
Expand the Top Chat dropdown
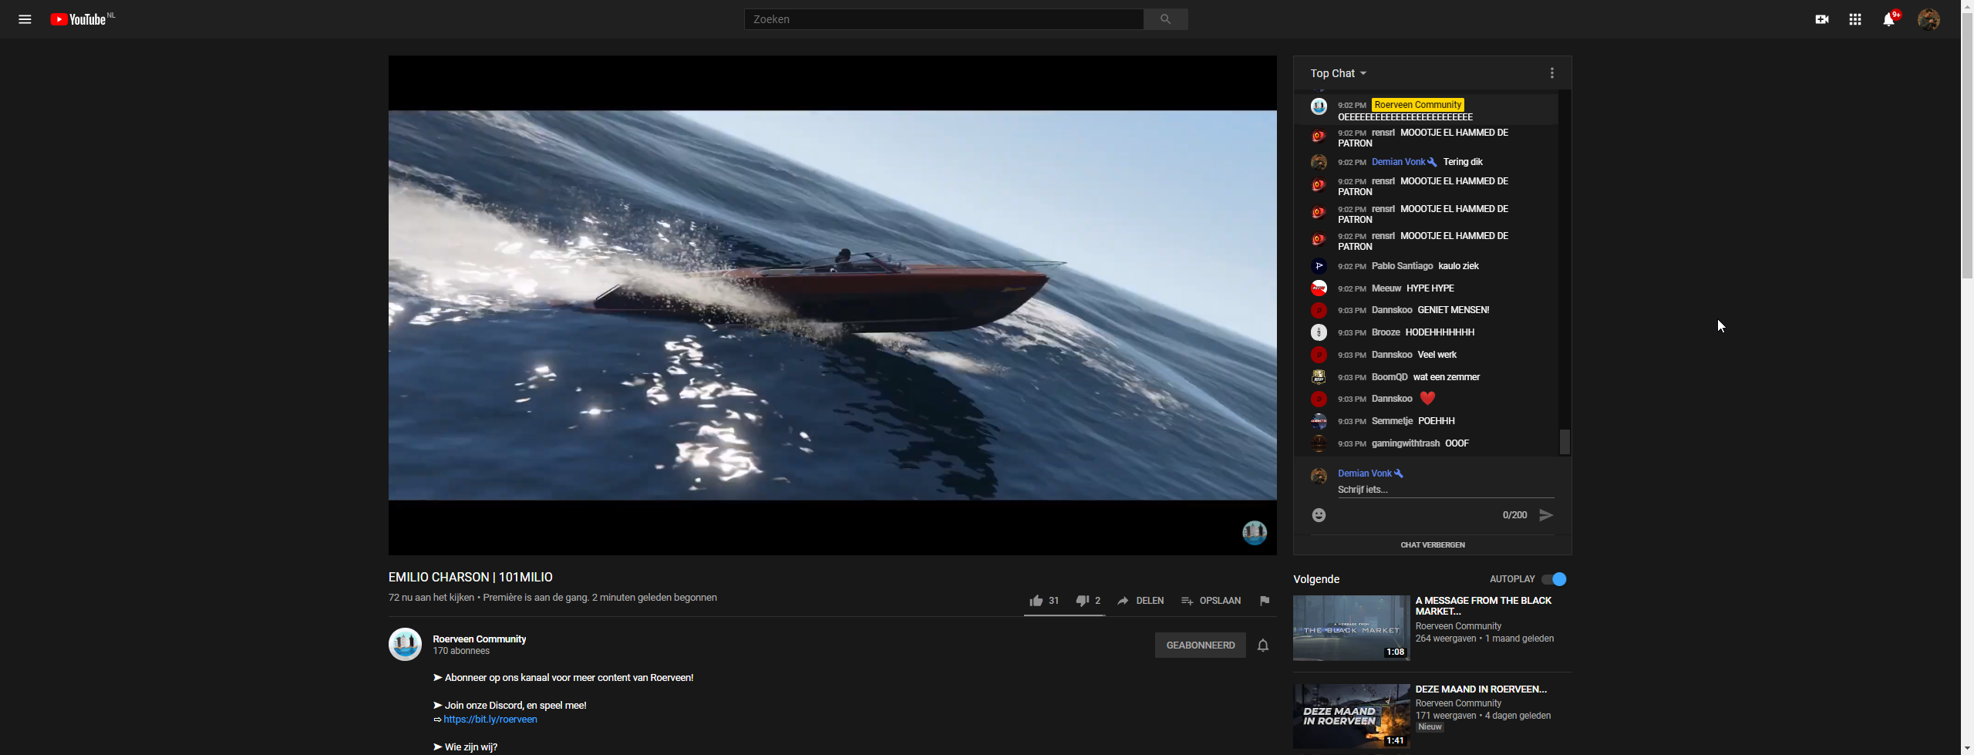1339,73
